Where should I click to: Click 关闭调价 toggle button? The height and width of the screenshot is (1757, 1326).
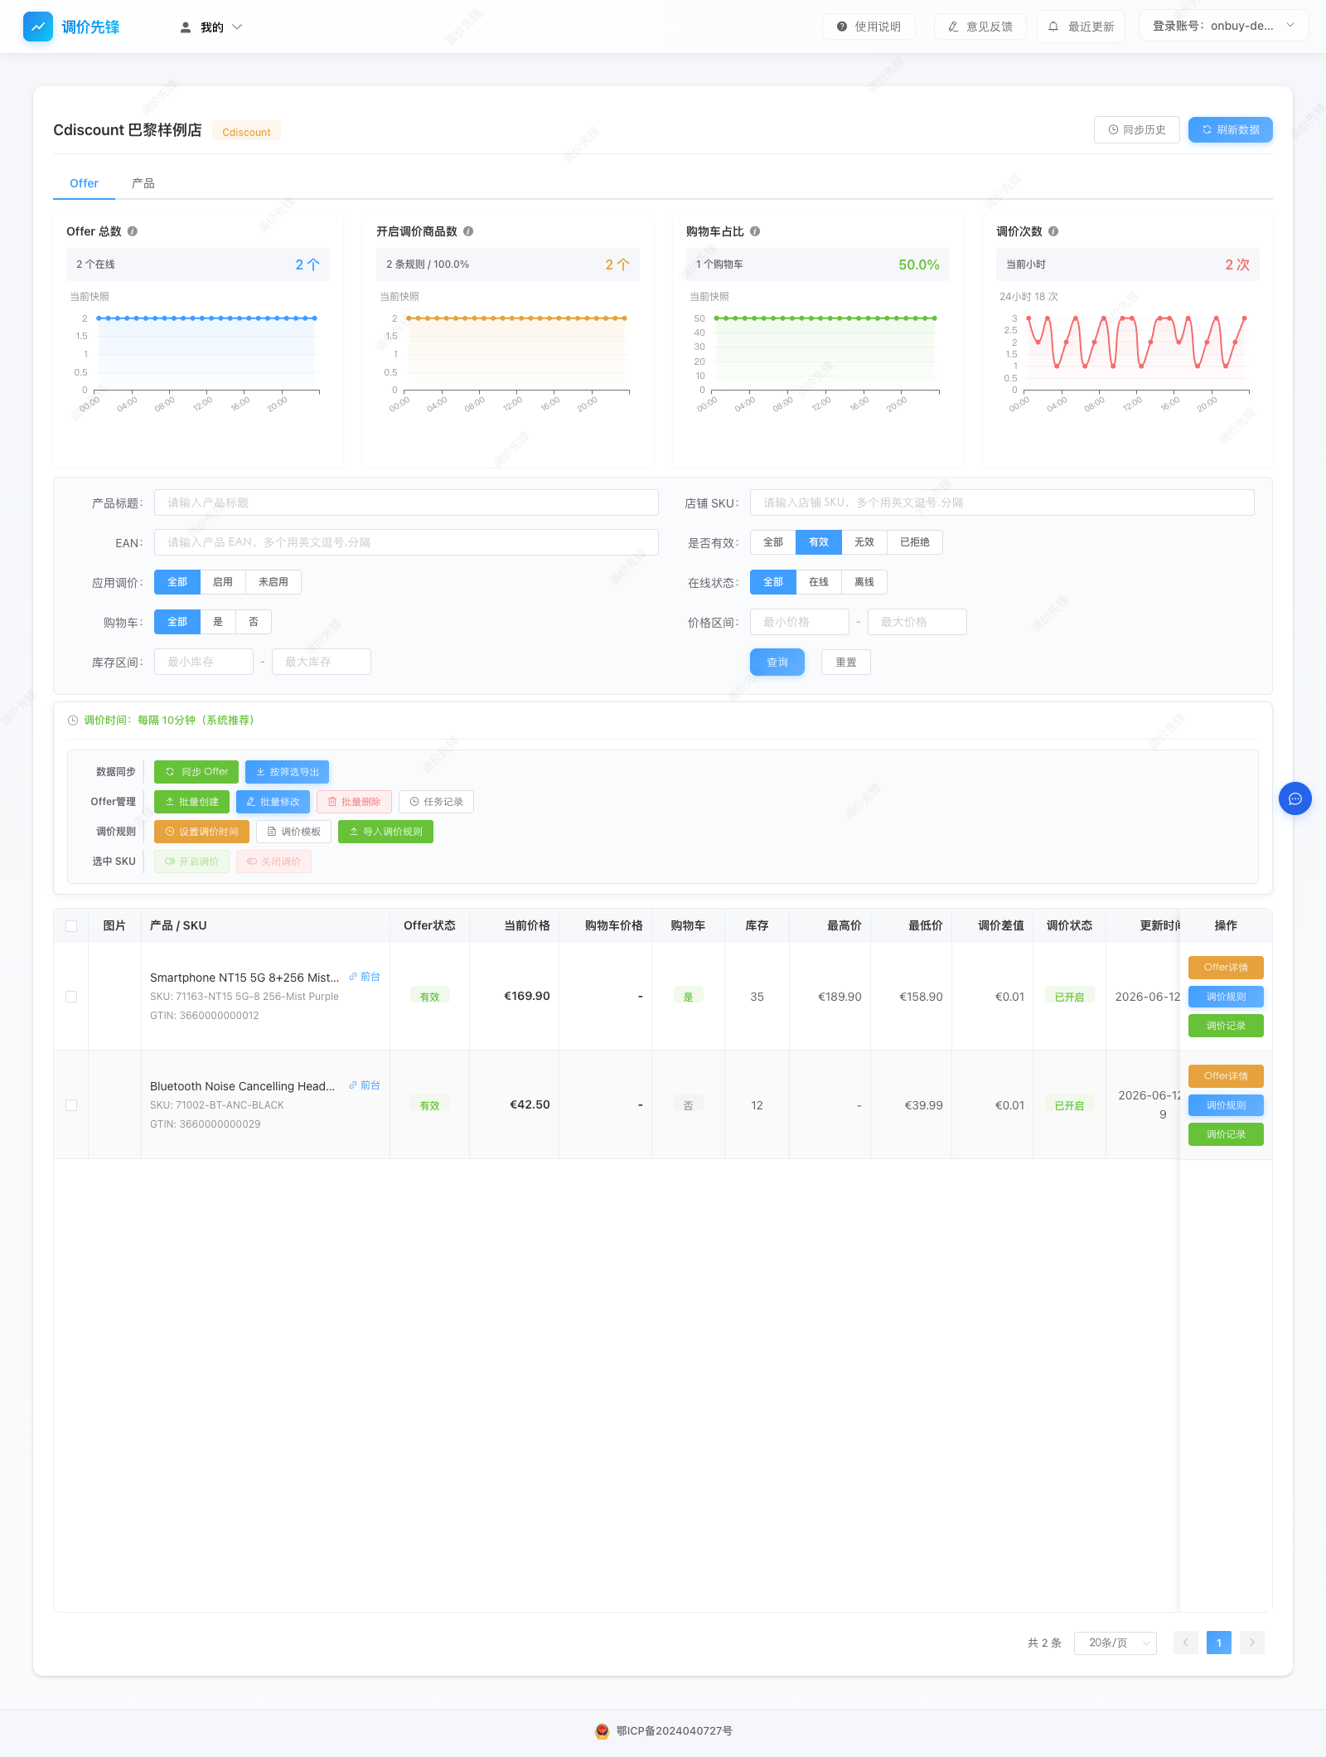pos(273,862)
